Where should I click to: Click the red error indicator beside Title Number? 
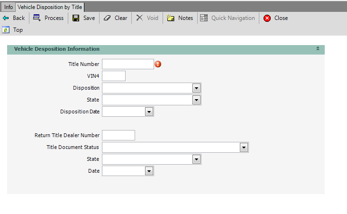tap(158, 64)
